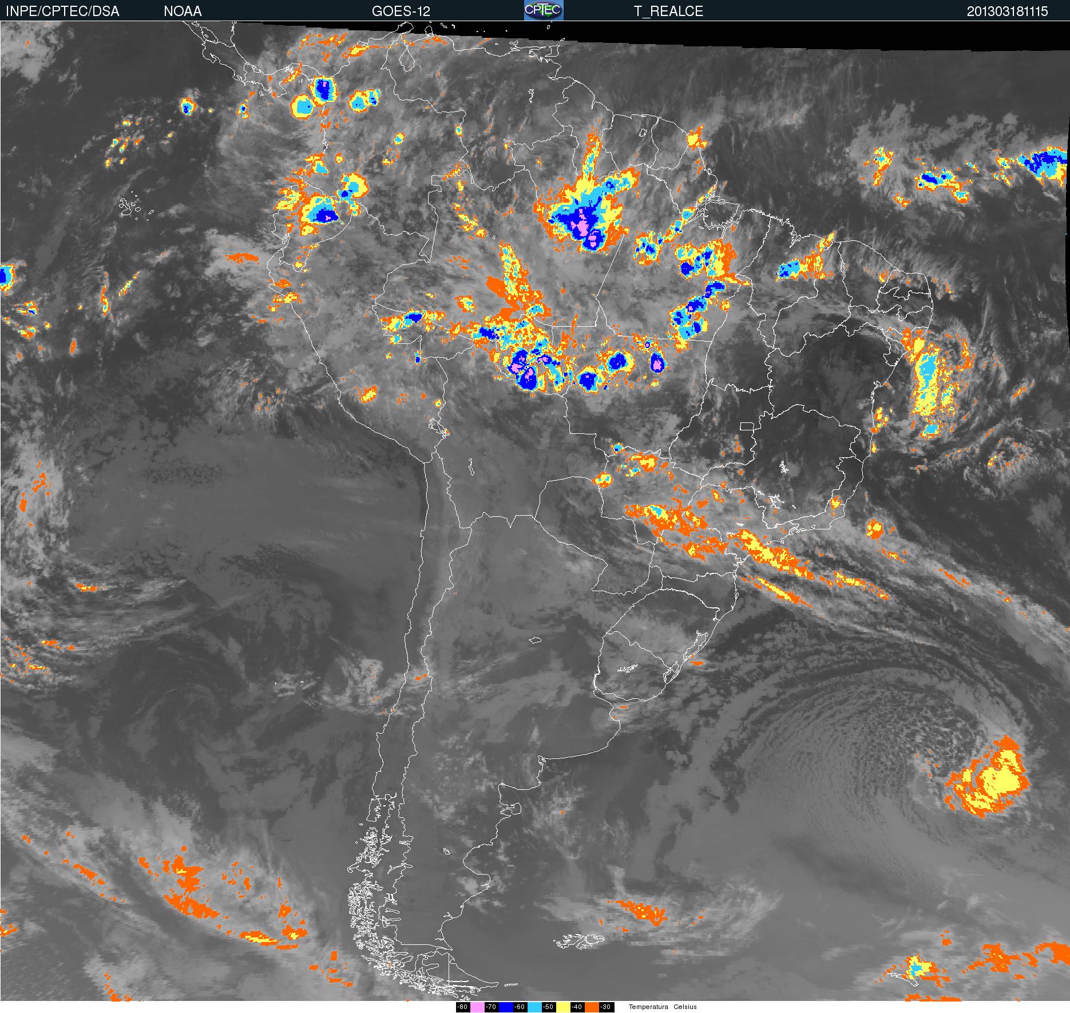This screenshot has height=1013, width=1070.
Task: Click the CPTEC logo in the header
Action: [544, 10]
